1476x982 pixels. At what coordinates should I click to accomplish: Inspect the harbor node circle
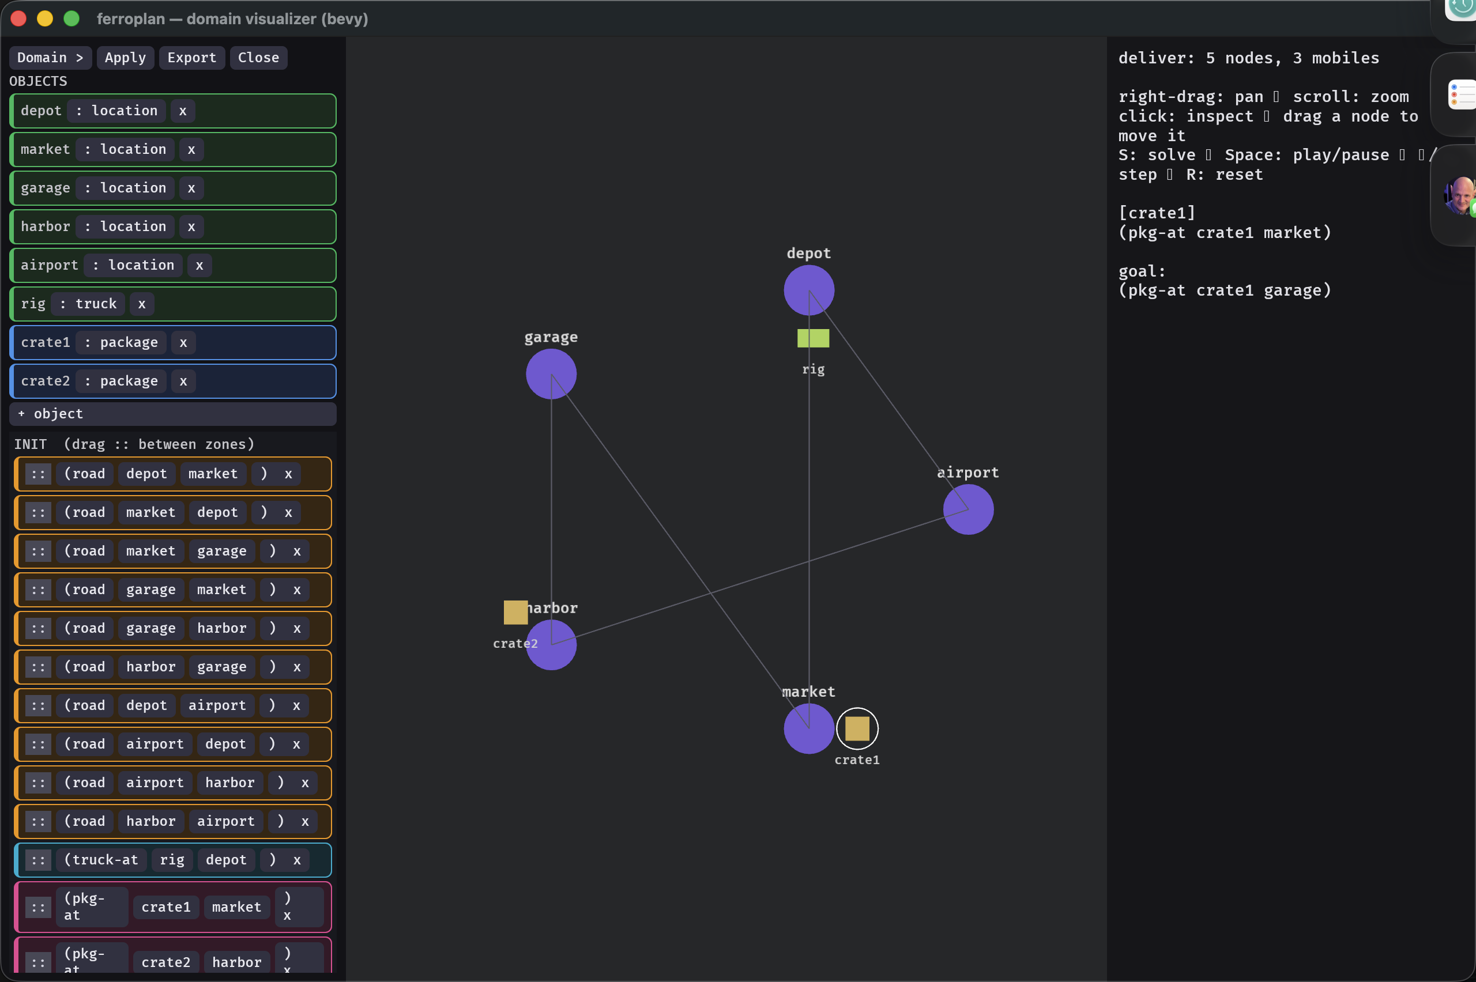coord(551,645)
